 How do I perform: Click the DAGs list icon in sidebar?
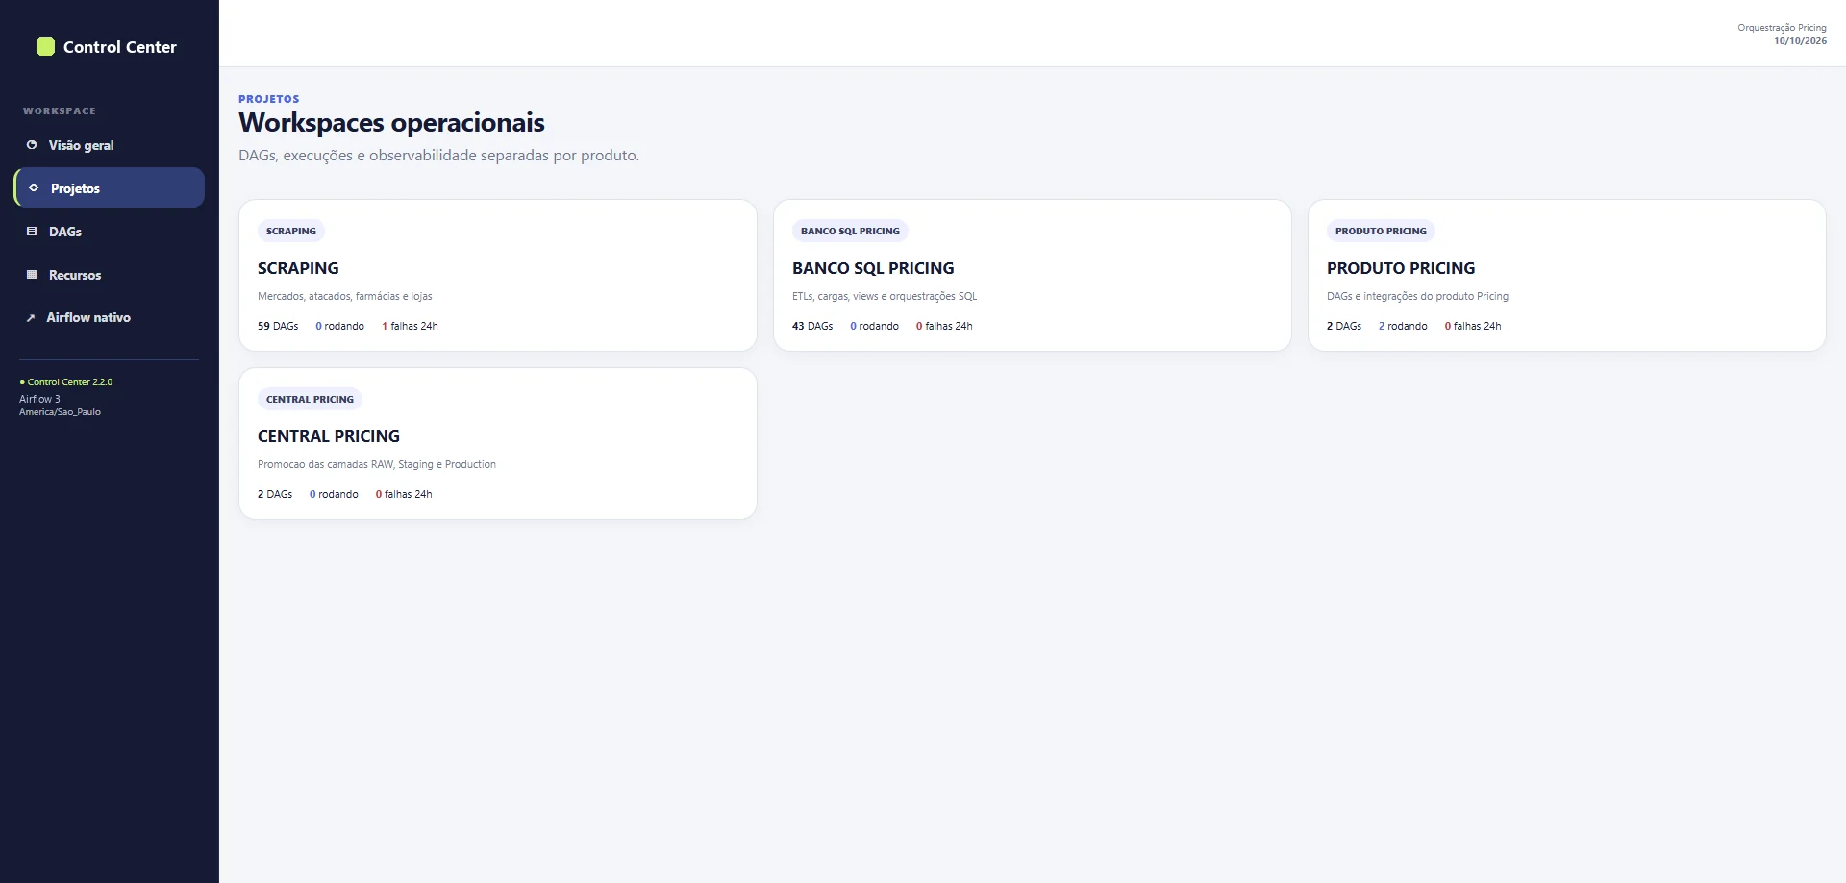(32, 232)
